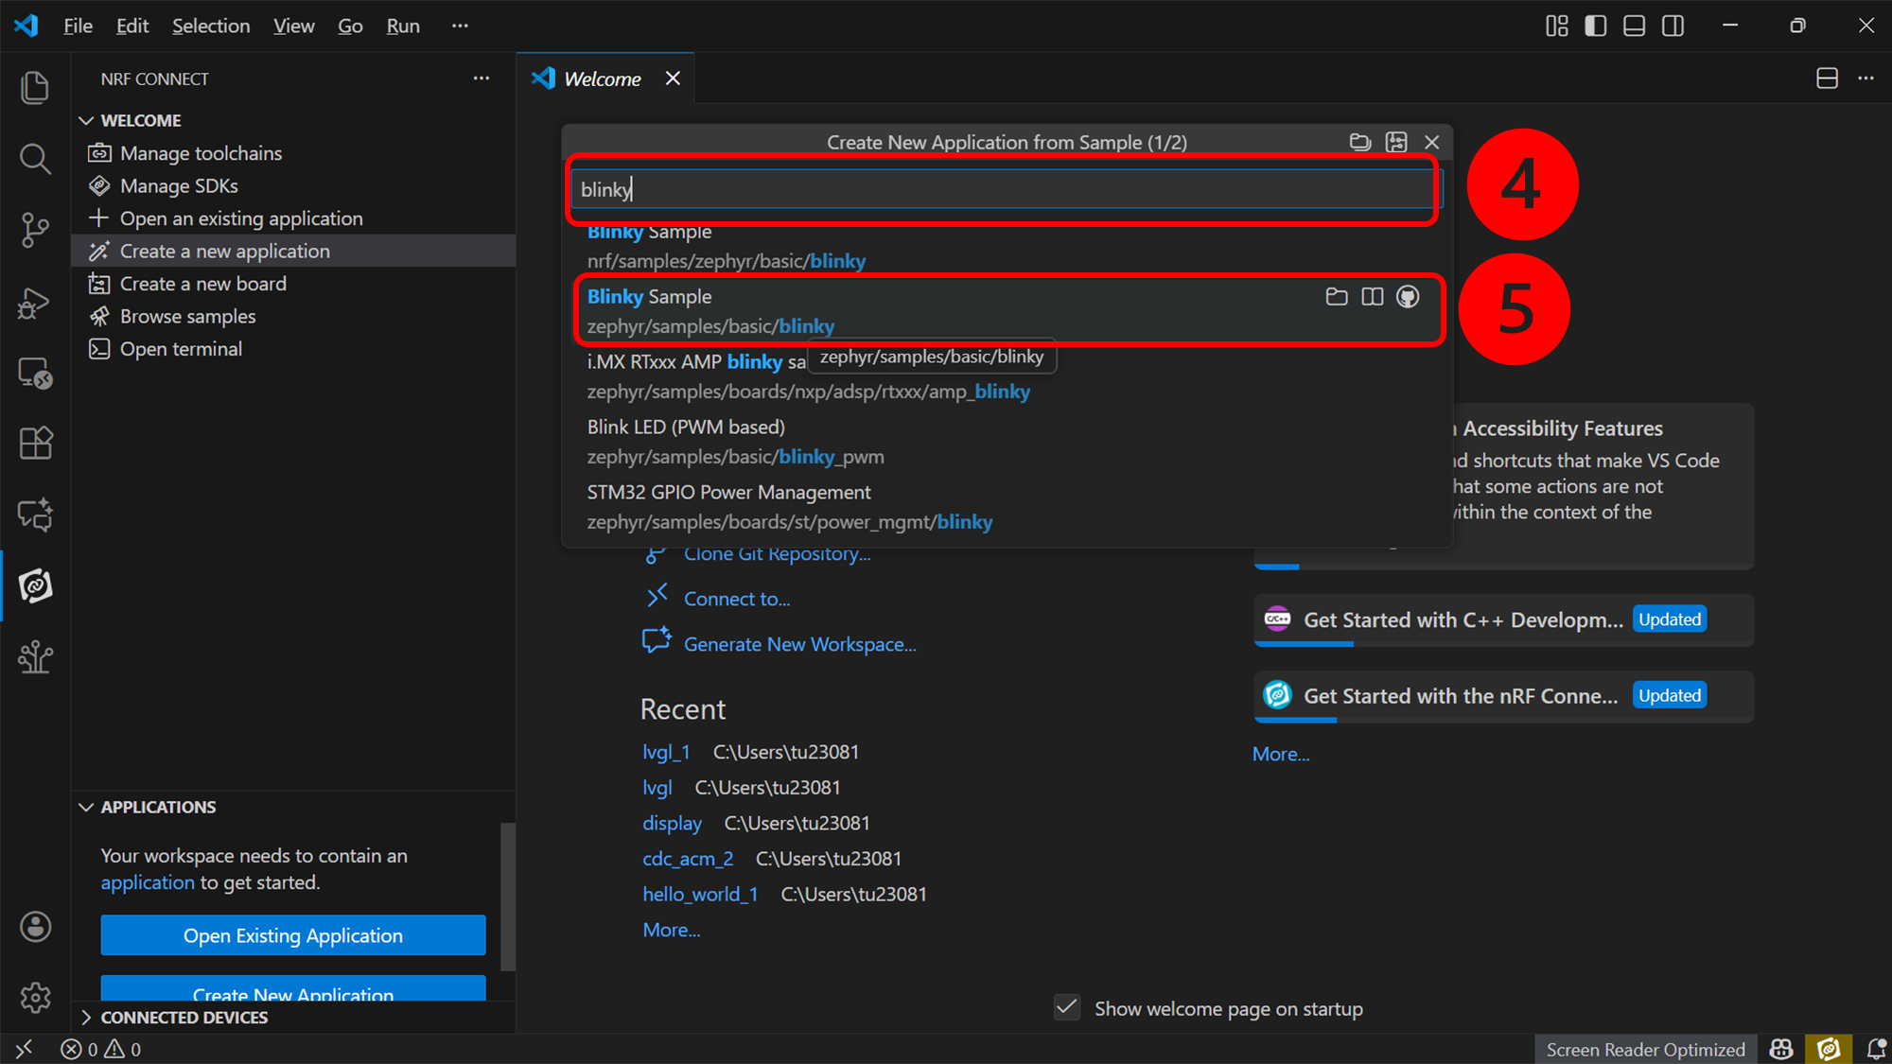Toggle panel layout button in title bar
The image size is (1892, 1064).
tap(1634, 26)
